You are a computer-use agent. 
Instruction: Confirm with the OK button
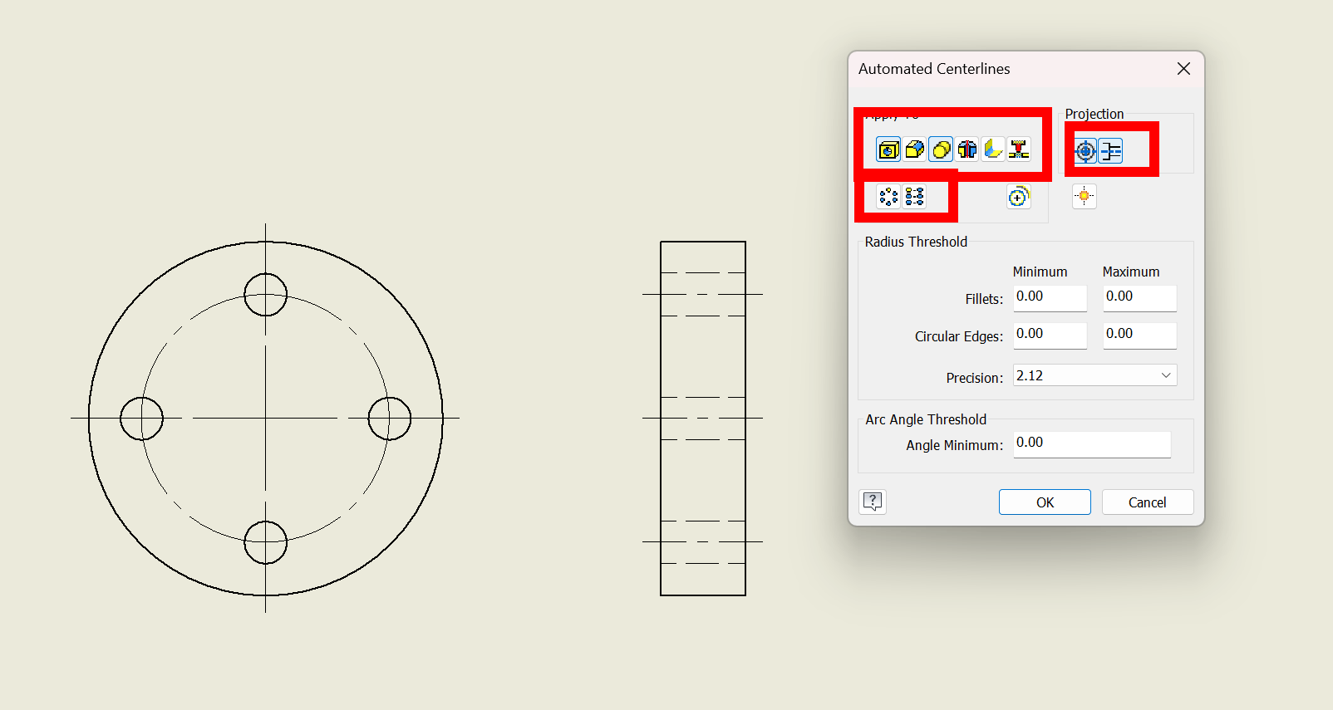1045,502
